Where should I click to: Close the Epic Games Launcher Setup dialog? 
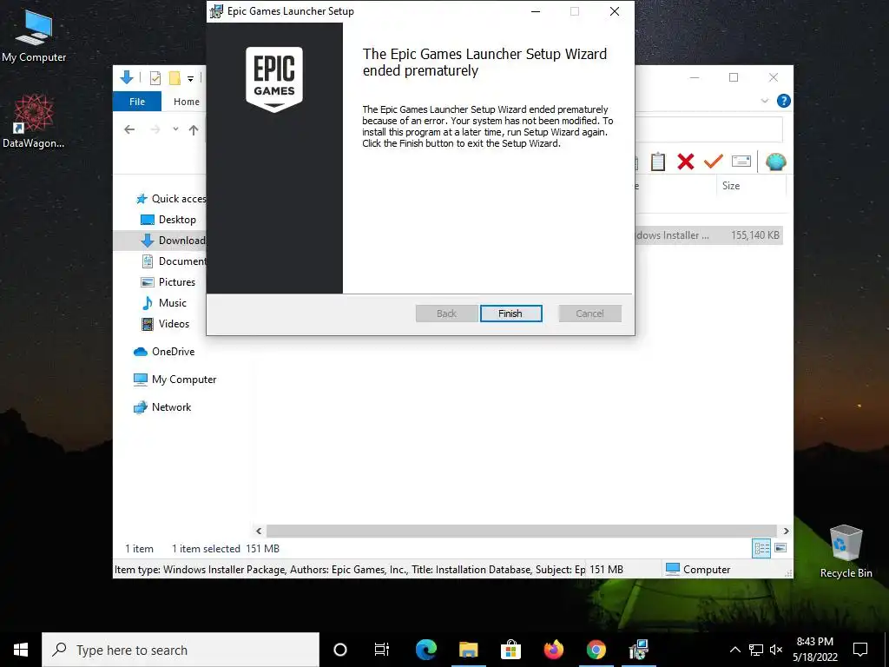pos(614,11)
